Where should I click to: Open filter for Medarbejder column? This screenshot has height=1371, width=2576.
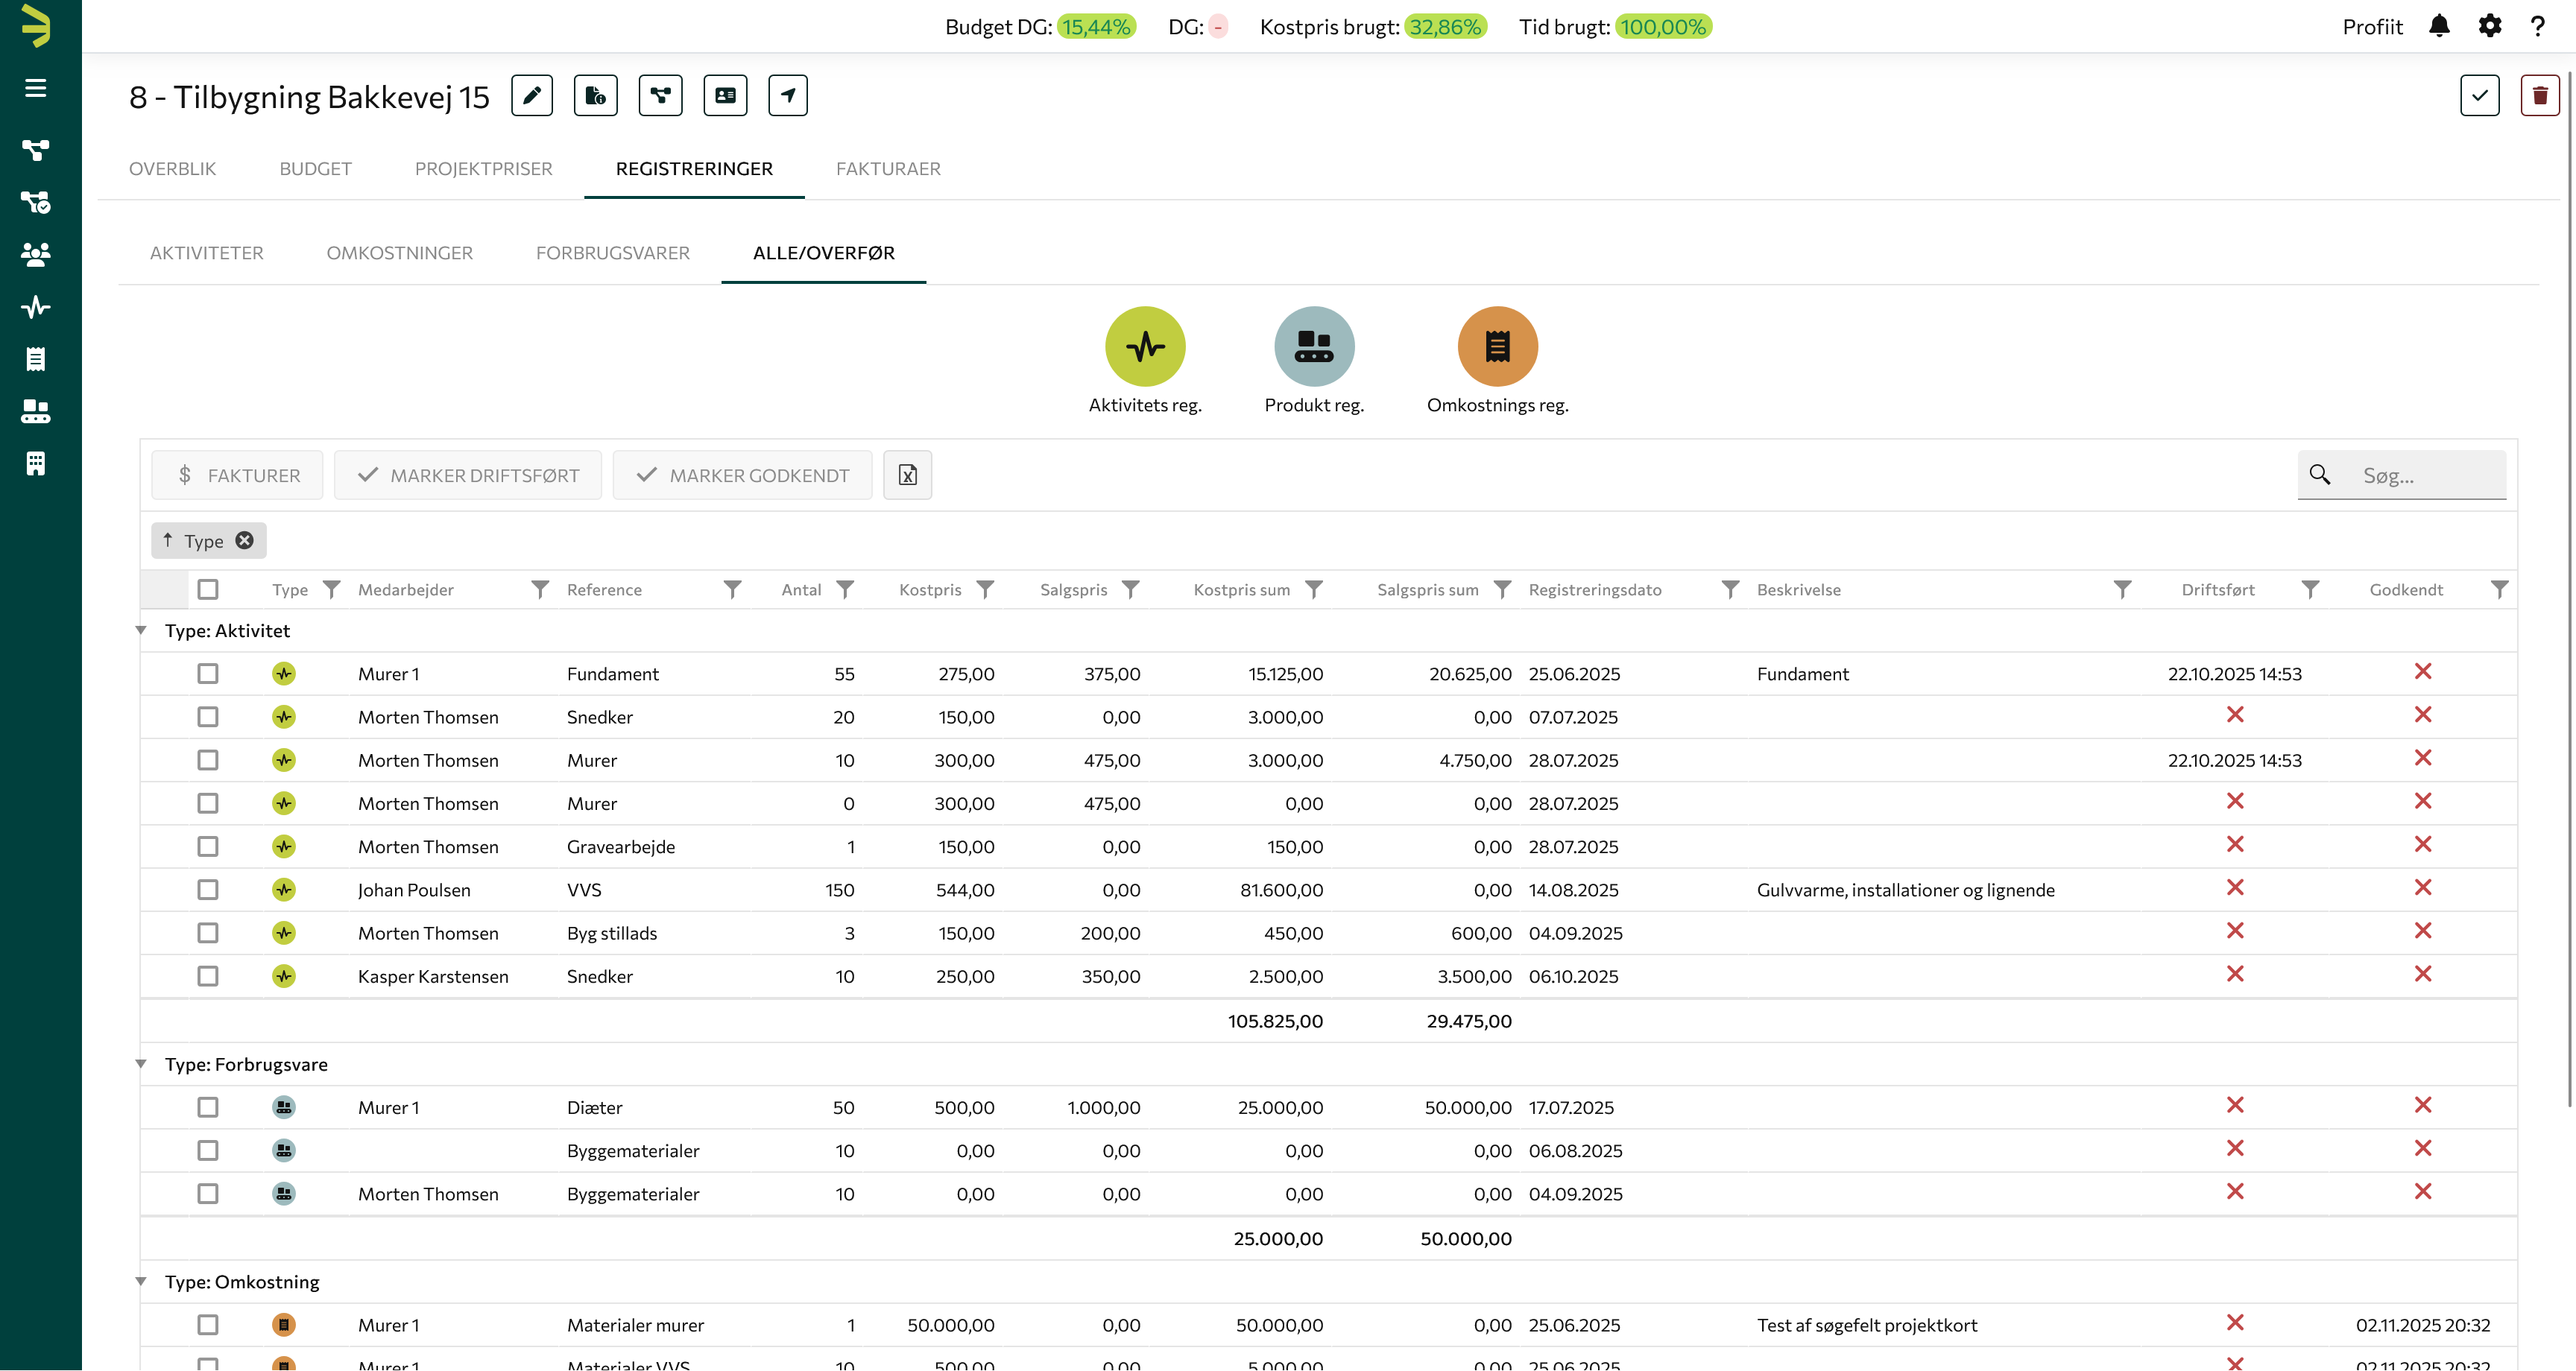[540, 589]
